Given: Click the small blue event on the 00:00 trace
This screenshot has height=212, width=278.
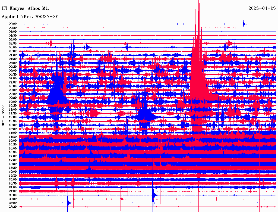Looking at the screenshot, I should (244, 24).
